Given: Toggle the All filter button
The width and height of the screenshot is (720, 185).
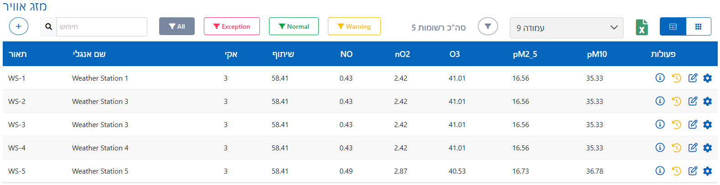Looking at the screenshot, I should (177, 26).
